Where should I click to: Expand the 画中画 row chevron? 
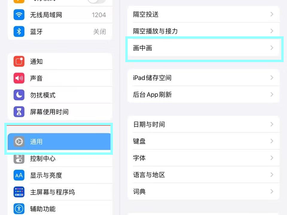point(272,48)
